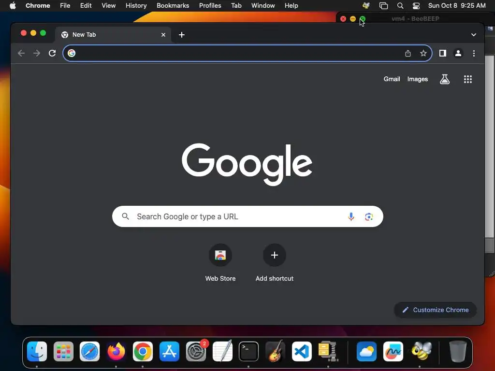Open Freeform from the Dock
Viewport: 495px width, 371px height.
point(393,351)
